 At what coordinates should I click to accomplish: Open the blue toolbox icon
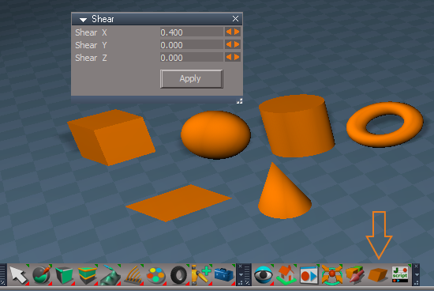click(x=224, y=274)
